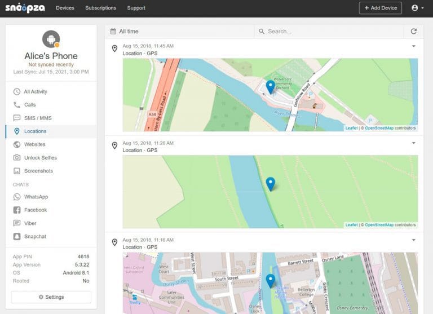Click the OS value Android 8.1

click(x=76, y=273)
